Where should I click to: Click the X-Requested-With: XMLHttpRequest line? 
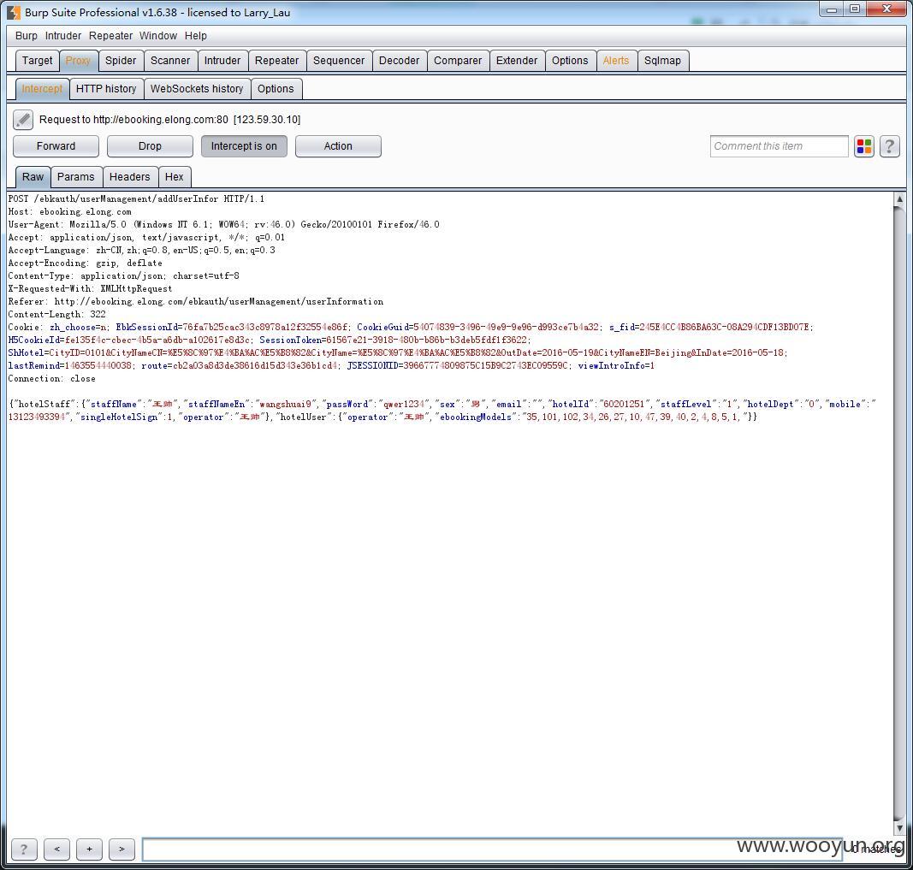coord(90,288)
